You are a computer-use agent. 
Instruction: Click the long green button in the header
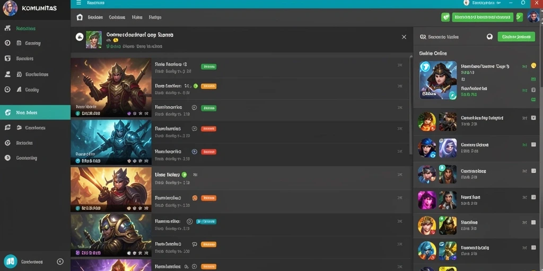[483, 17]
